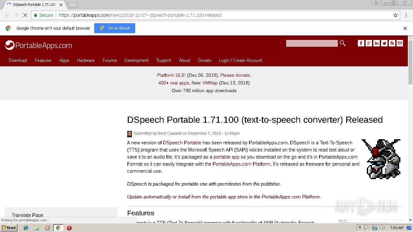The width and height of the screenshot is (413, 232).
Task: Click the page vertical scrollbar thumb
Action: 410,62
